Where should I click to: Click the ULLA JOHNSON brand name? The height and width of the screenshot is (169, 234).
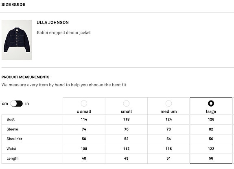52,22
